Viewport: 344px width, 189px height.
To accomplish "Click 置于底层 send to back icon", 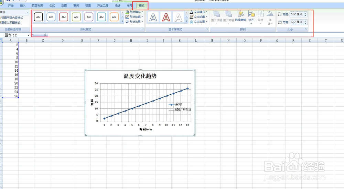I will point(228,14).
